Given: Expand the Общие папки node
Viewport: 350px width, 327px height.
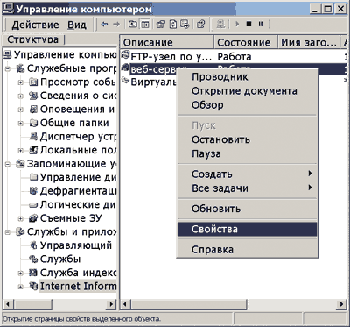Looking at the screenshot, I should [21, 124].
